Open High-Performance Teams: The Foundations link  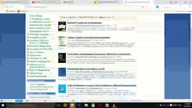102,85
